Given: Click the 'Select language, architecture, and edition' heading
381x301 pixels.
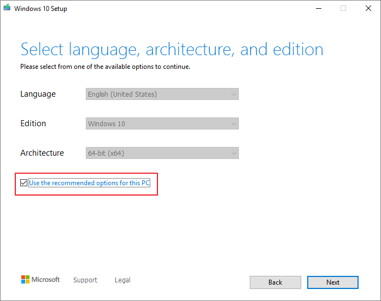Looking at the screenshot, I should click(x=172, y=50).
